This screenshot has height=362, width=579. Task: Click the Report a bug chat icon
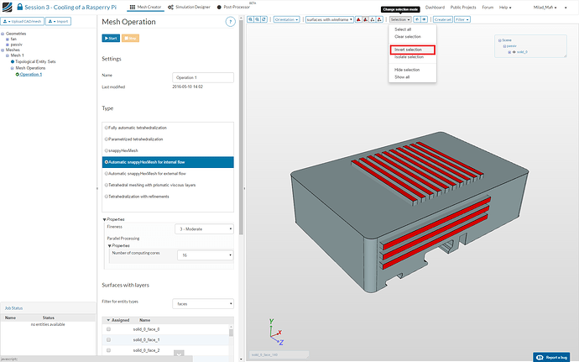[x=539, y=357]
